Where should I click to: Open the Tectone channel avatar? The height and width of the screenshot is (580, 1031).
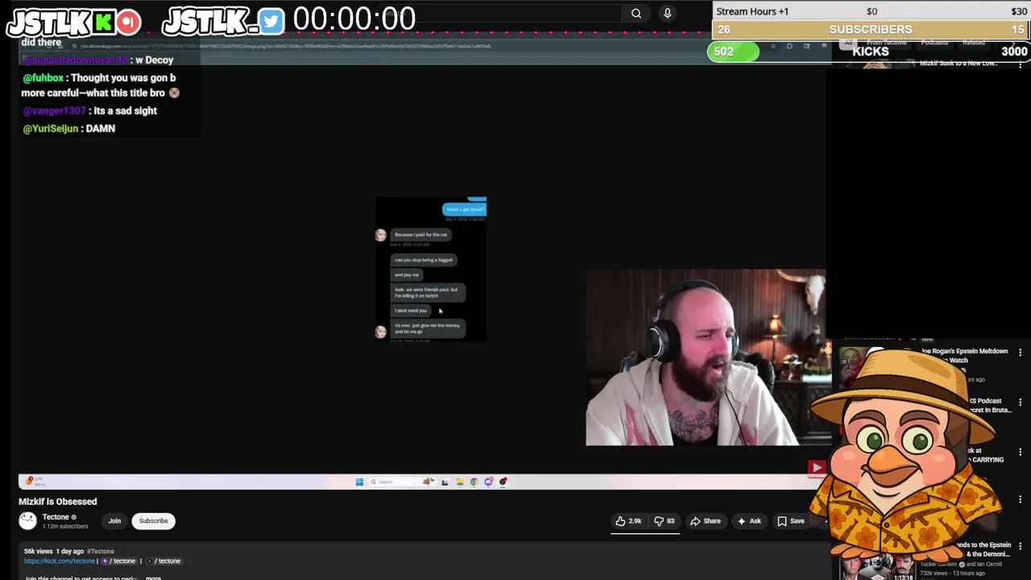(x=28, y=521)
